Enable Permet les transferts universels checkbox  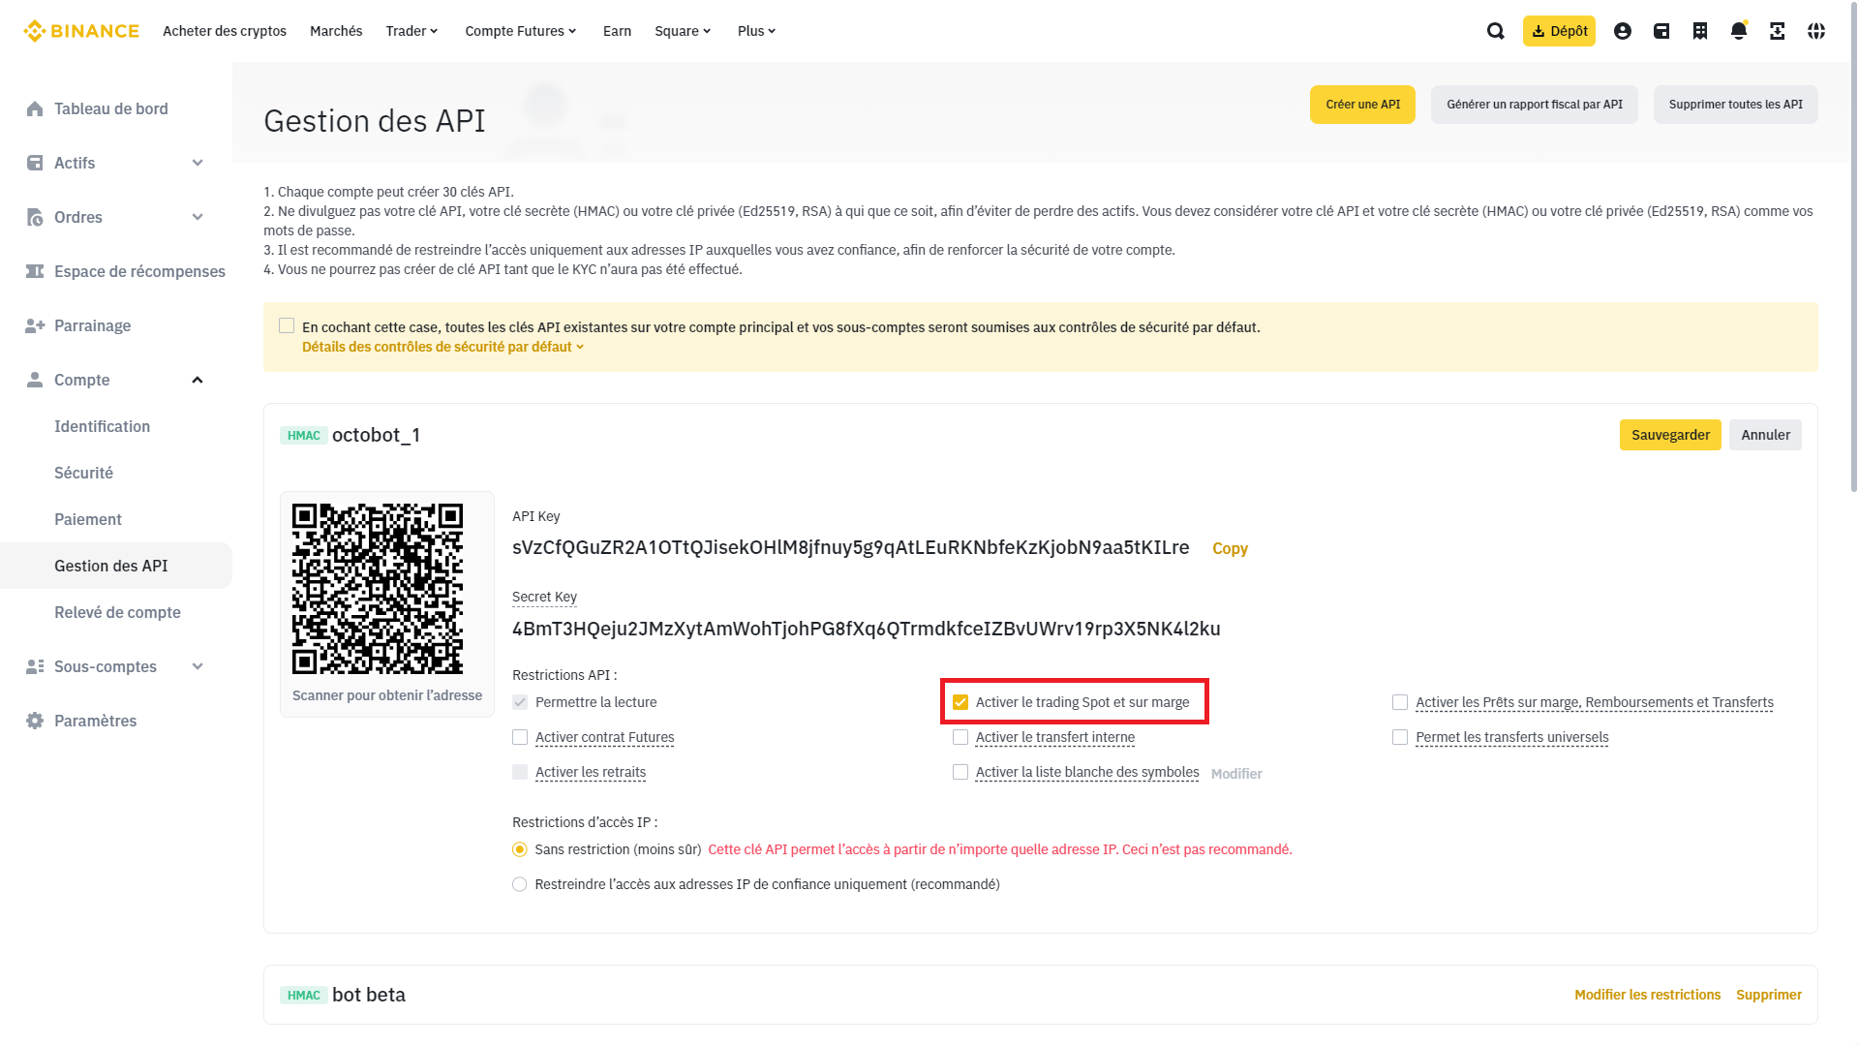click(1400, 737)
